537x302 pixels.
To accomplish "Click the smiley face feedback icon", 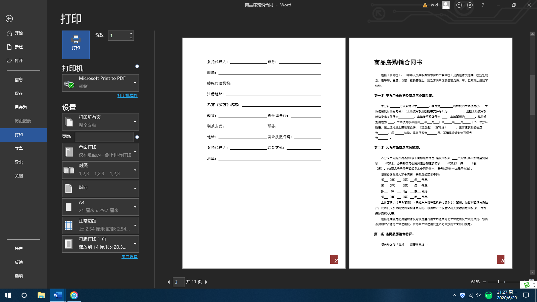I will [x=459, y=5].
